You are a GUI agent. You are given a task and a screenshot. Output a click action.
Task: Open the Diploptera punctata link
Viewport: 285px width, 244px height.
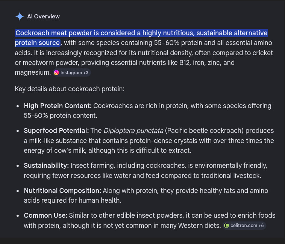[x=133, y=131]
